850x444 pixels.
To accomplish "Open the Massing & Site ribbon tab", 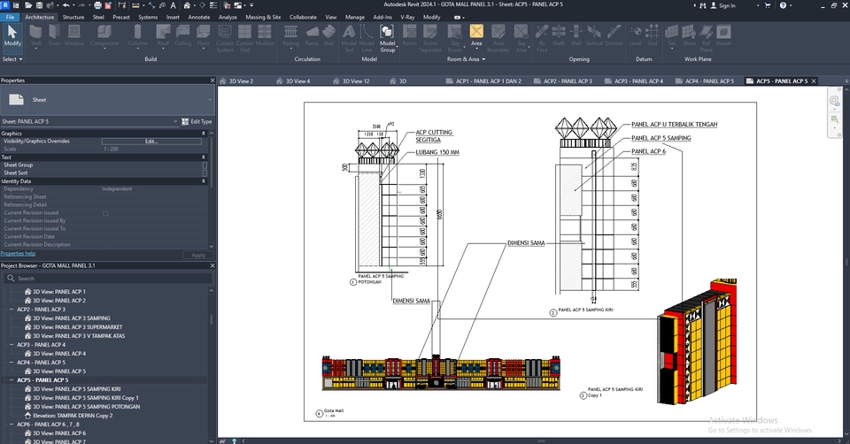I will click(263, 17).
